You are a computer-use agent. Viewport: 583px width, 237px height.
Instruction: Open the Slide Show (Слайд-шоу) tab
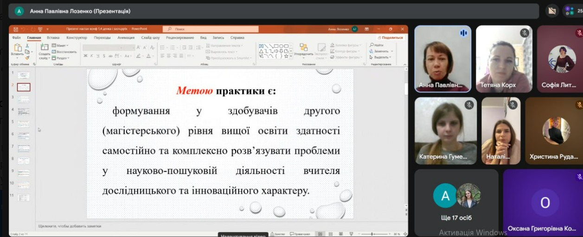click(150, 37)
